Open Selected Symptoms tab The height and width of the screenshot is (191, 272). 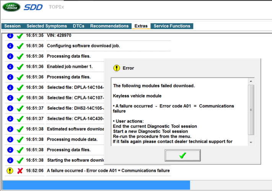tap(47, 26)
